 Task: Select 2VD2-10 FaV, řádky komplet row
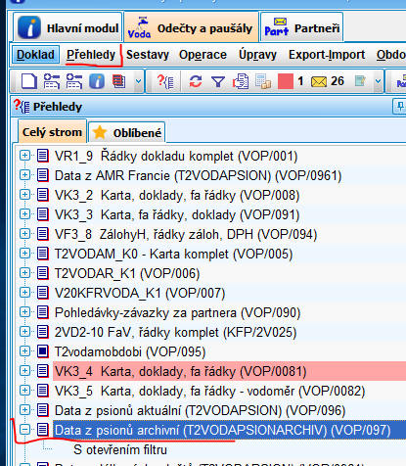click(175, 332)
